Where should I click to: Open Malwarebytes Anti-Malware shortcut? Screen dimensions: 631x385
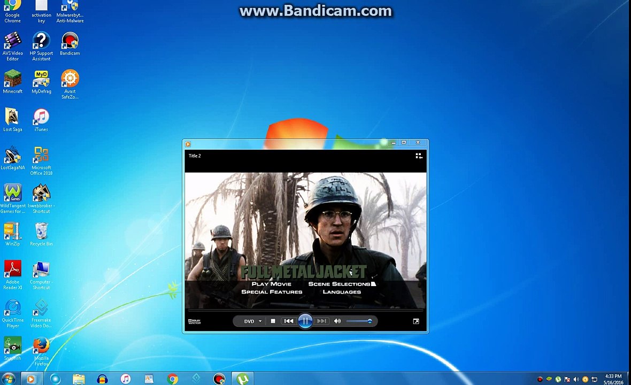(70, 12)
